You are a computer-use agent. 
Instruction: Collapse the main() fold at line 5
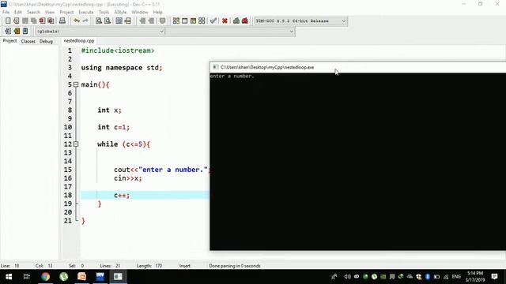click(x=76, y=84)
